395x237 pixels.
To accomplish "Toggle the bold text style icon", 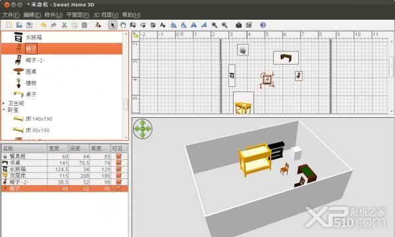I will [x=194, y=25].
